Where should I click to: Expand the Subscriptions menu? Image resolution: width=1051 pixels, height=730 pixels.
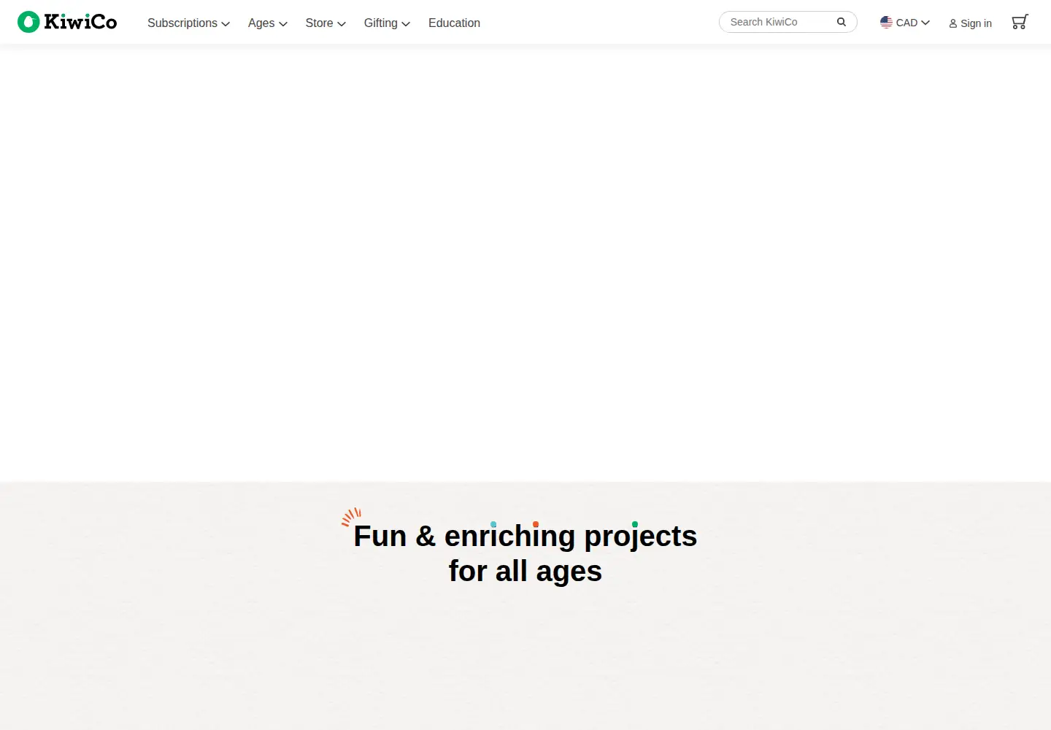tap(188, 23)
